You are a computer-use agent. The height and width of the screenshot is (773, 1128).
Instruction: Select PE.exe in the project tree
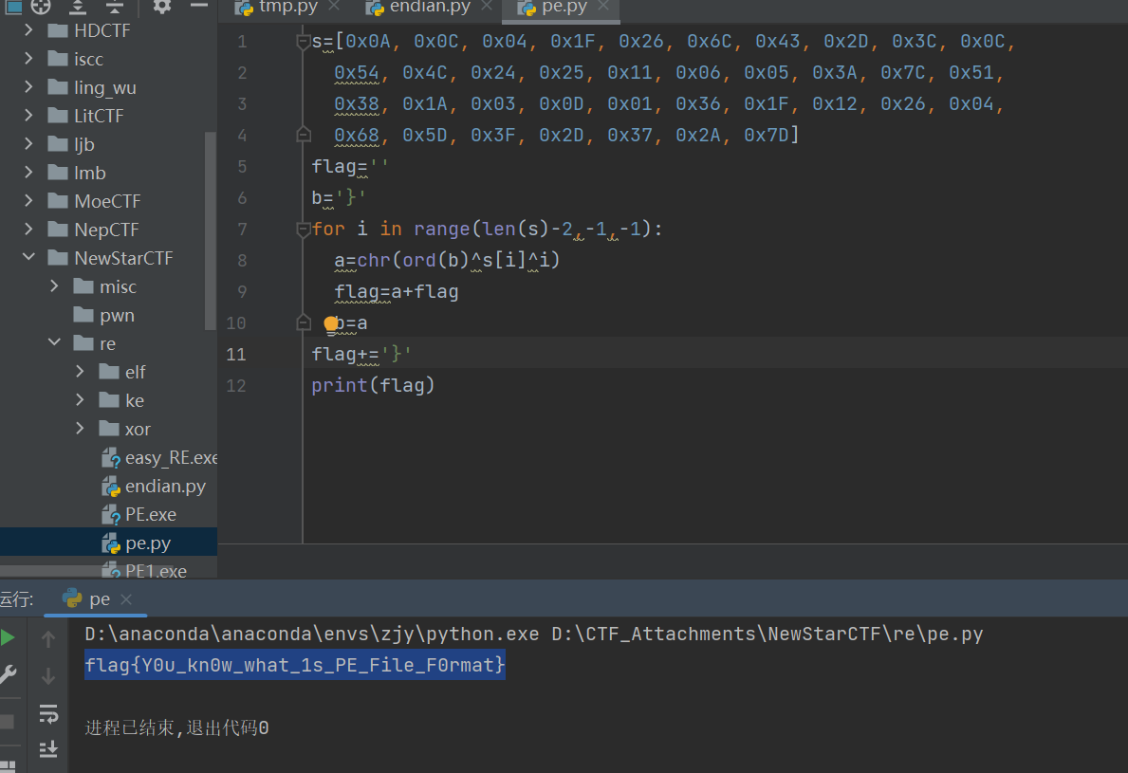coord(150,514)
